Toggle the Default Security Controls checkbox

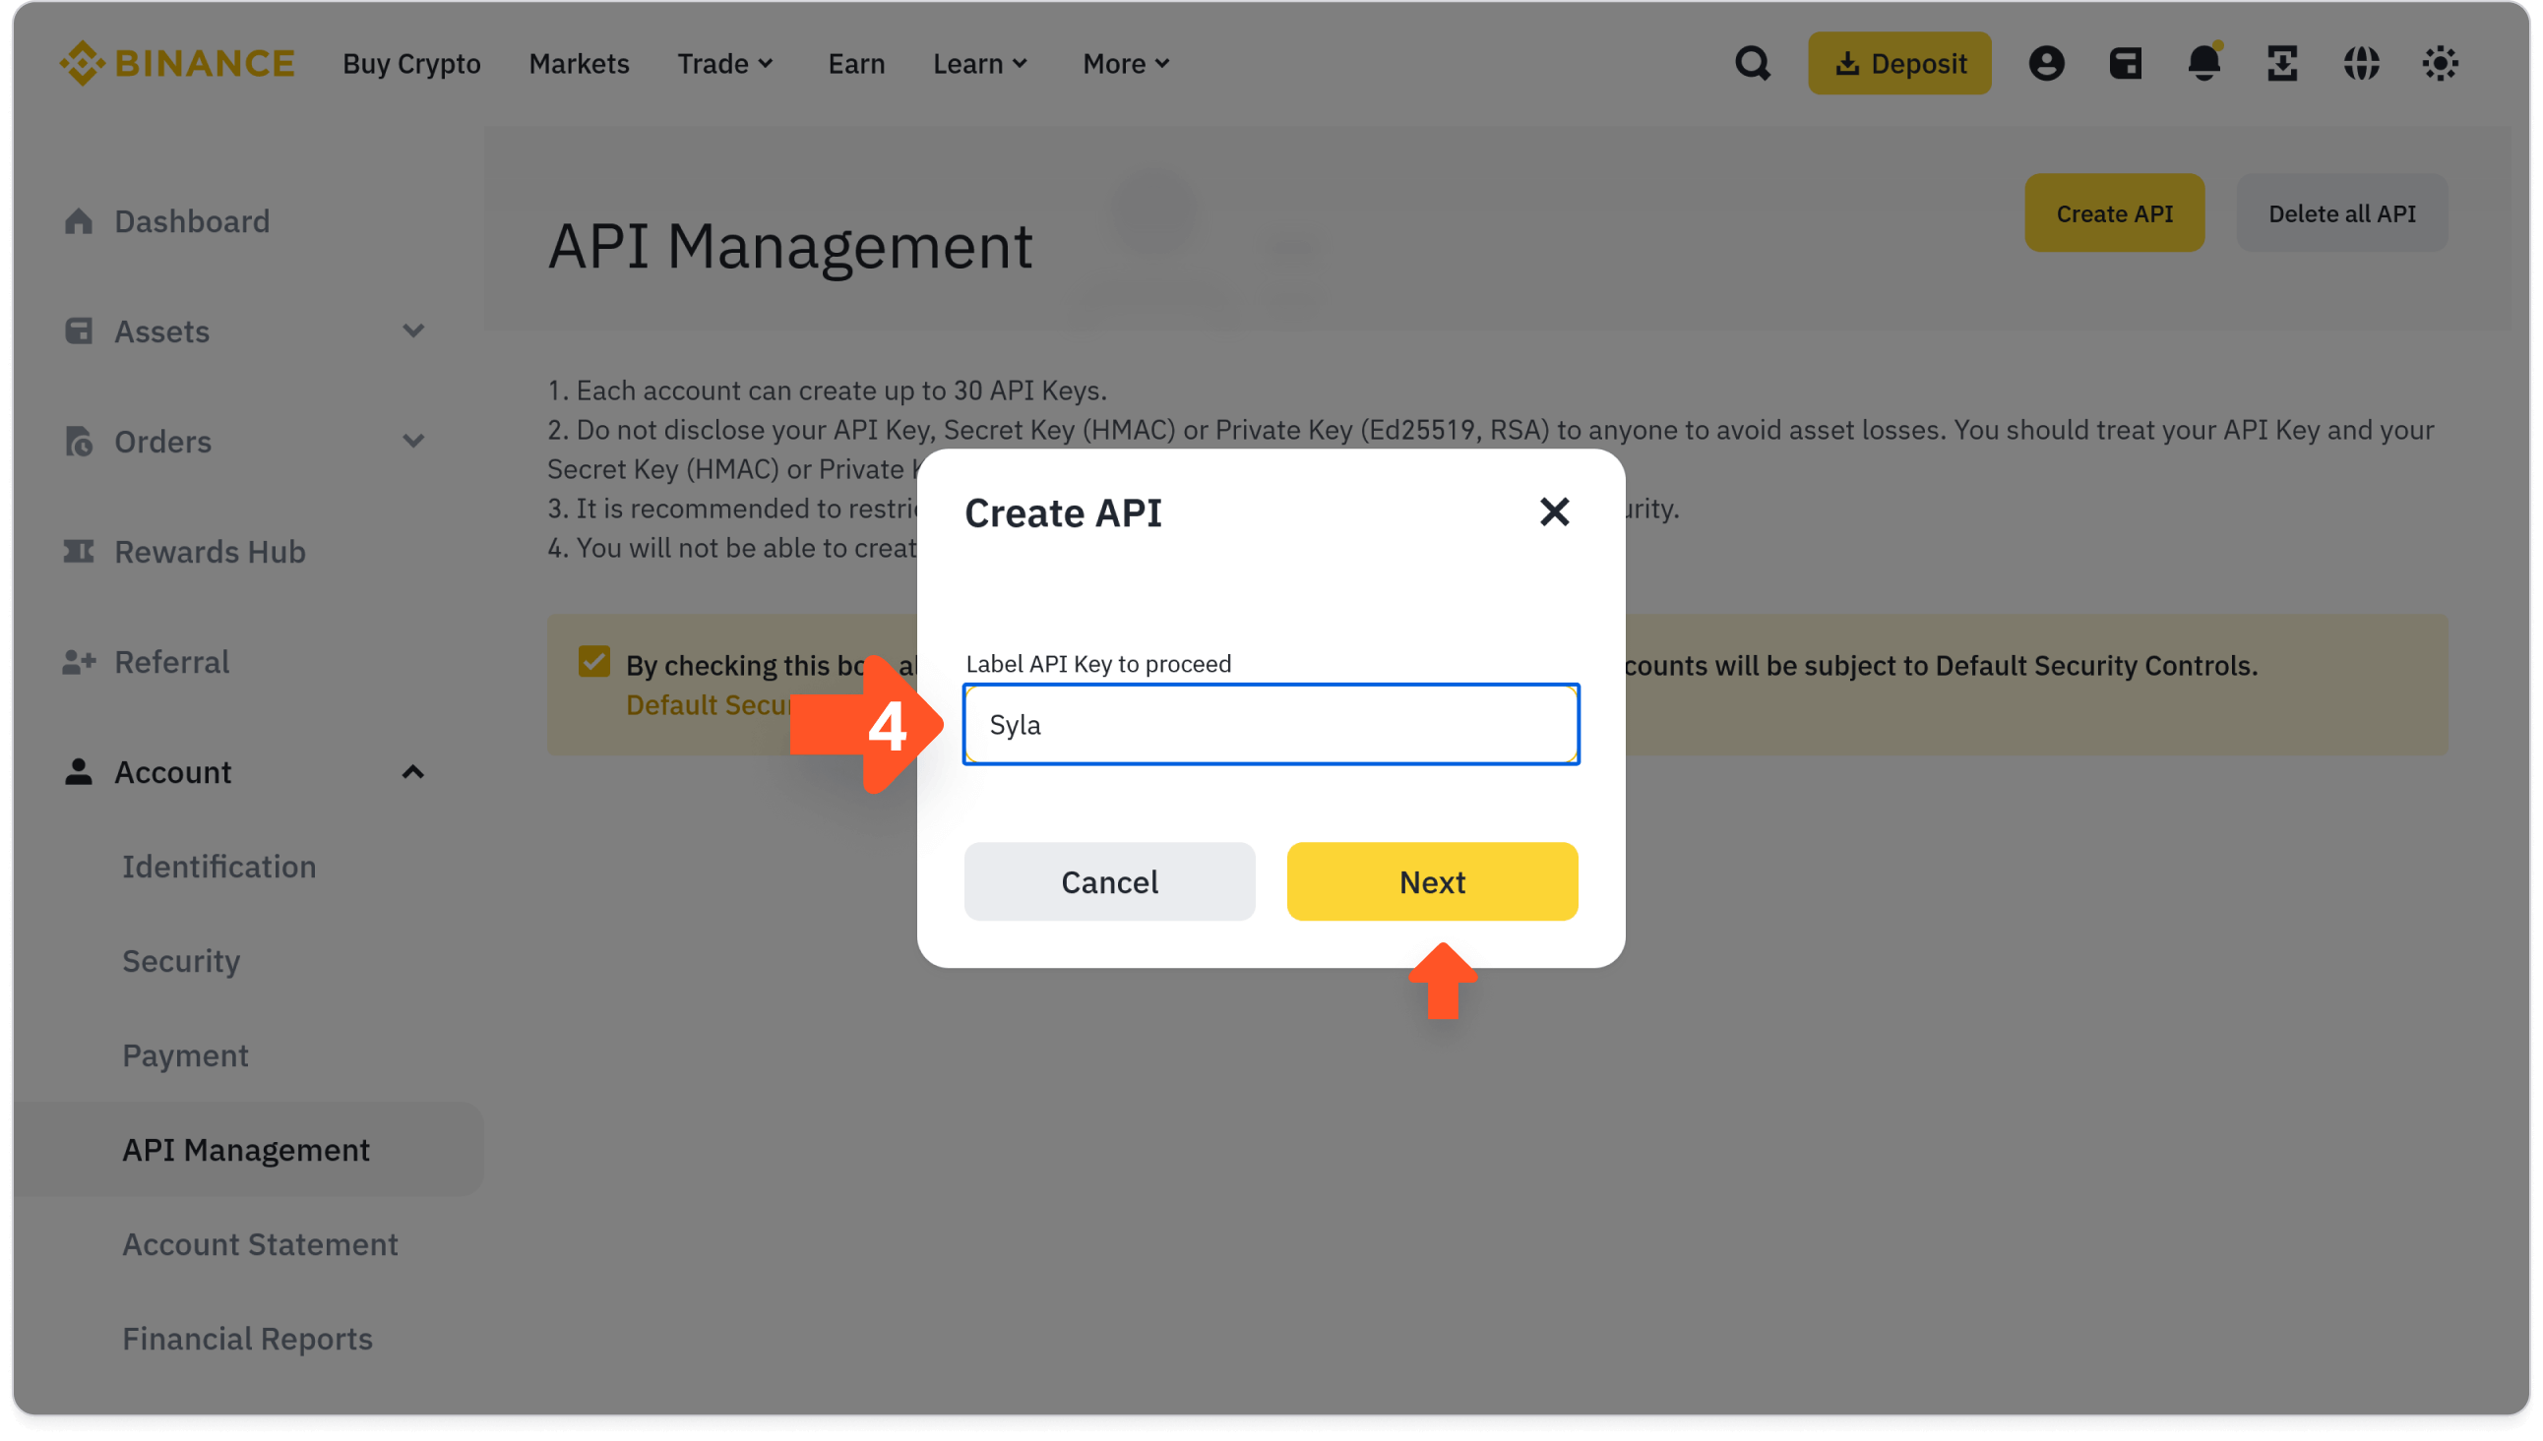pos(595,663)
